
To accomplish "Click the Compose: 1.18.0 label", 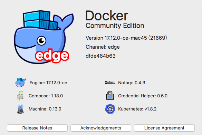I will [46, 96].
